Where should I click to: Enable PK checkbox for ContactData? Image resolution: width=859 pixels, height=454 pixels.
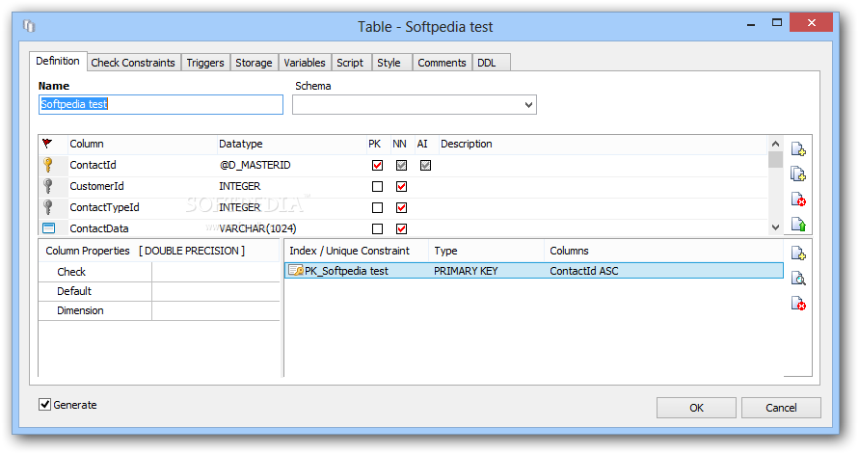coord(378,228)
